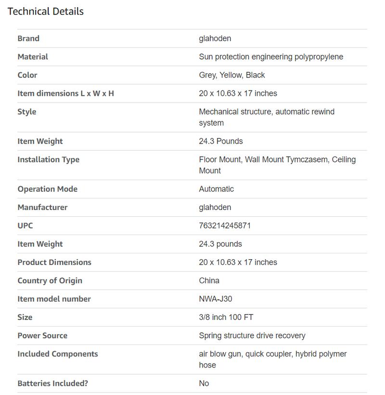This screenshot has height=395, width=385.
Task: Click the Automatic value text
Action: click(216, 189)
